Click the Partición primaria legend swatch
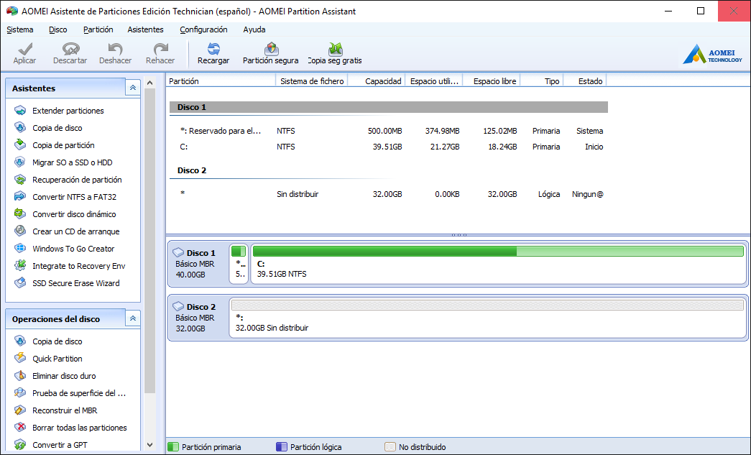The height and width of the screenshot is (455, 751). tap(173, 447)
